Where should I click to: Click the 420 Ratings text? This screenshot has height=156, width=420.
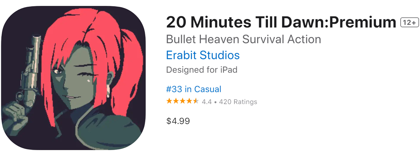point(238,102)
